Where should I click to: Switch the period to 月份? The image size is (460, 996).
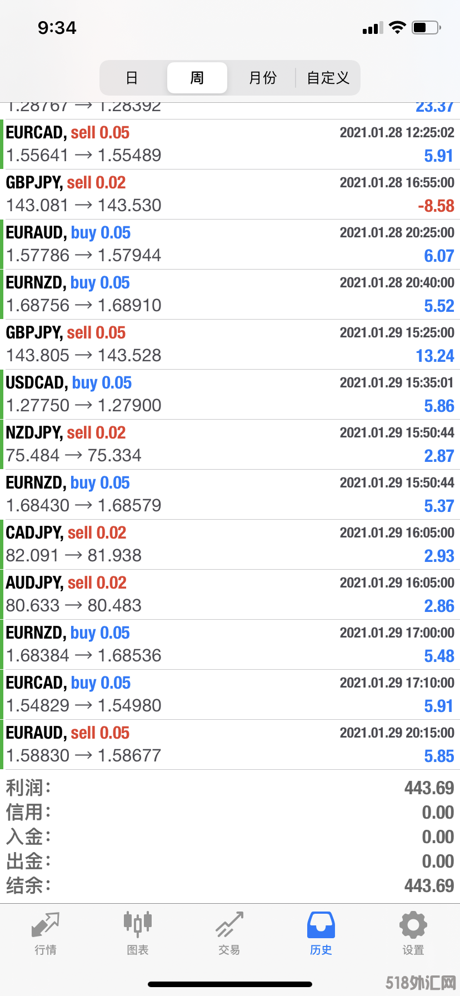pos(262,78)
